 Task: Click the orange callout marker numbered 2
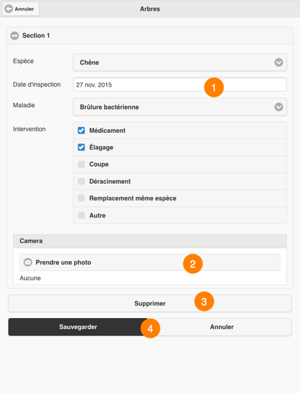193,264
